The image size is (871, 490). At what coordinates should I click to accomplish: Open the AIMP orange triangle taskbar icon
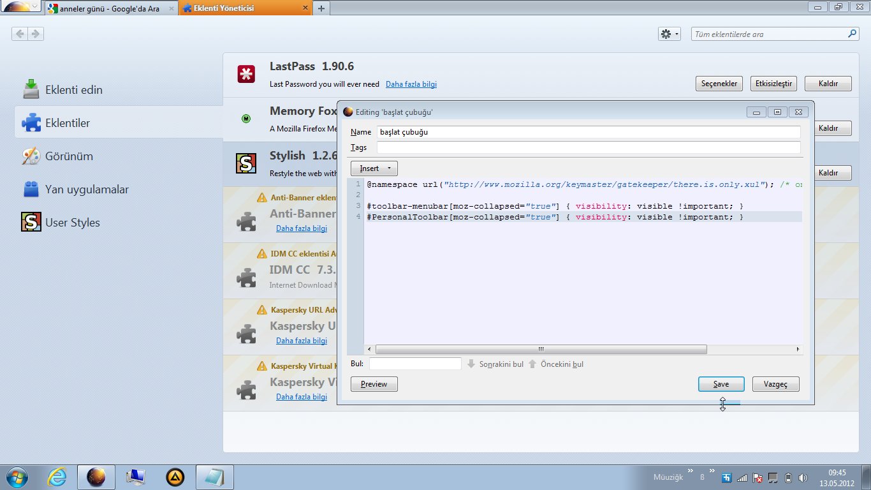click(x=175, y=477)
